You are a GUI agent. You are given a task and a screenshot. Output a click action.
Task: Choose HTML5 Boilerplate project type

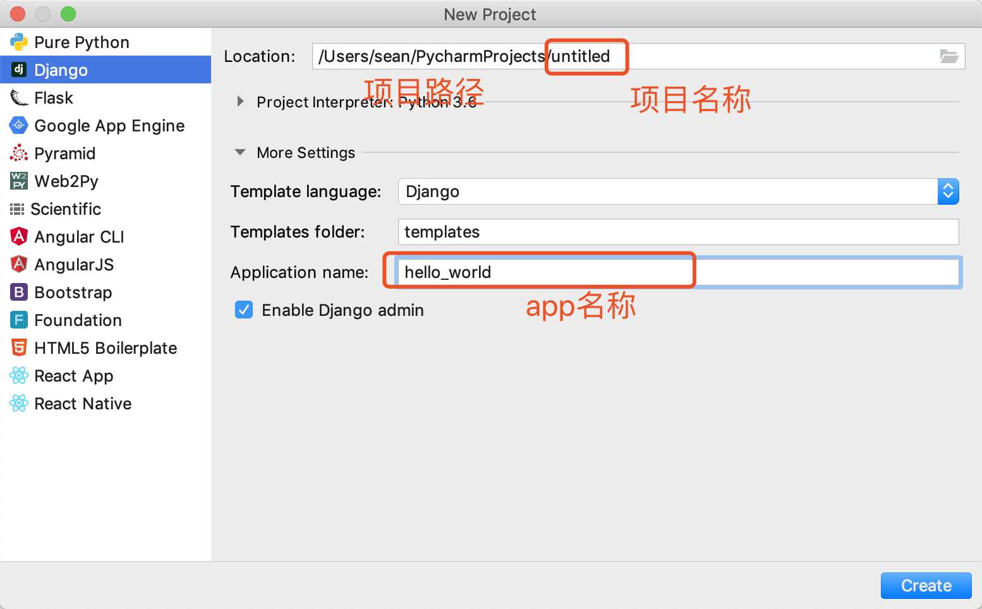106,347
